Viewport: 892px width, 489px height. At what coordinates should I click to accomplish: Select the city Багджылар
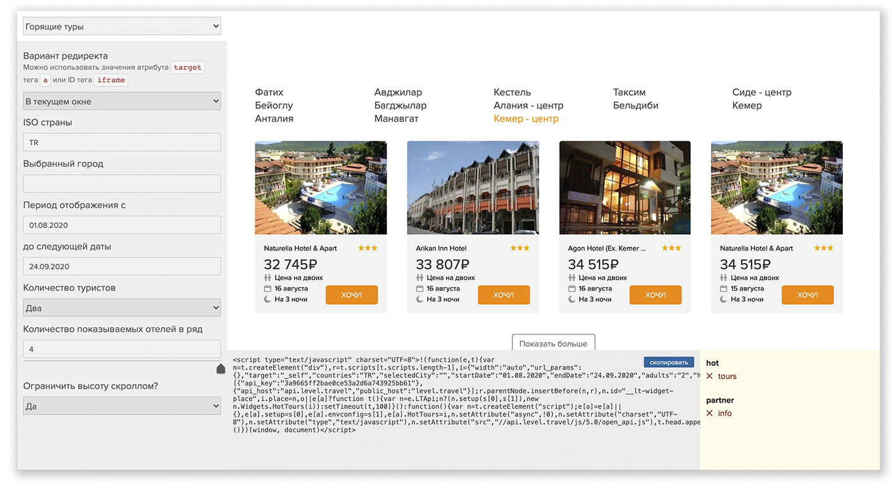400,105
